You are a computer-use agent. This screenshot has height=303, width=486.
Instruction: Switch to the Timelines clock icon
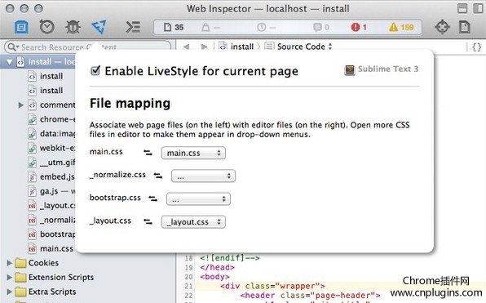[46, 27]
